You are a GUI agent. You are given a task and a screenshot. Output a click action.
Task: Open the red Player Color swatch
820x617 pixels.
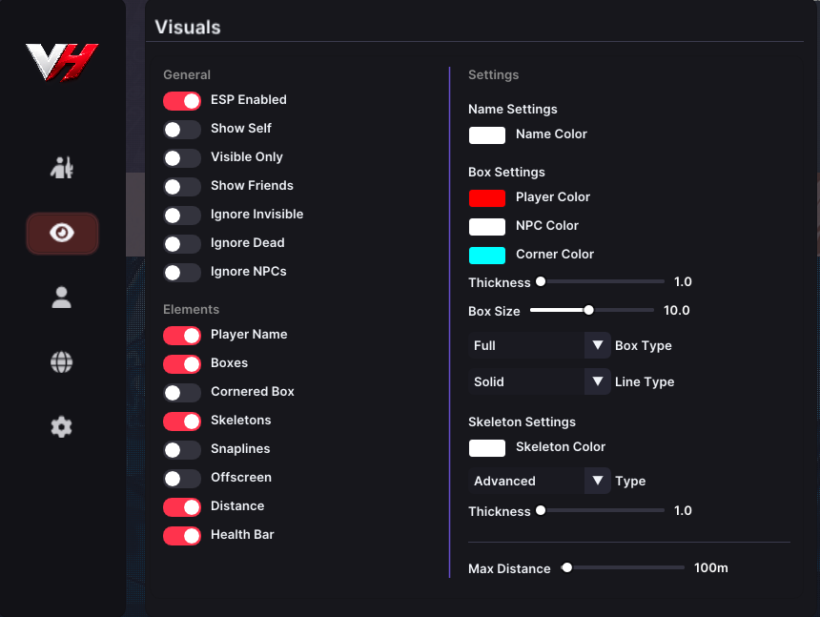pos(487,198)
